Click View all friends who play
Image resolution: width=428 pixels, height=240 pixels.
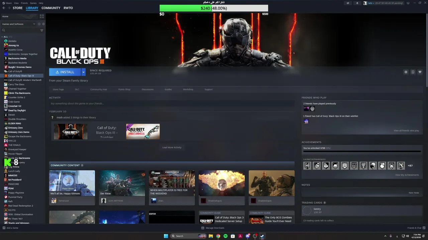pos(406,131)
